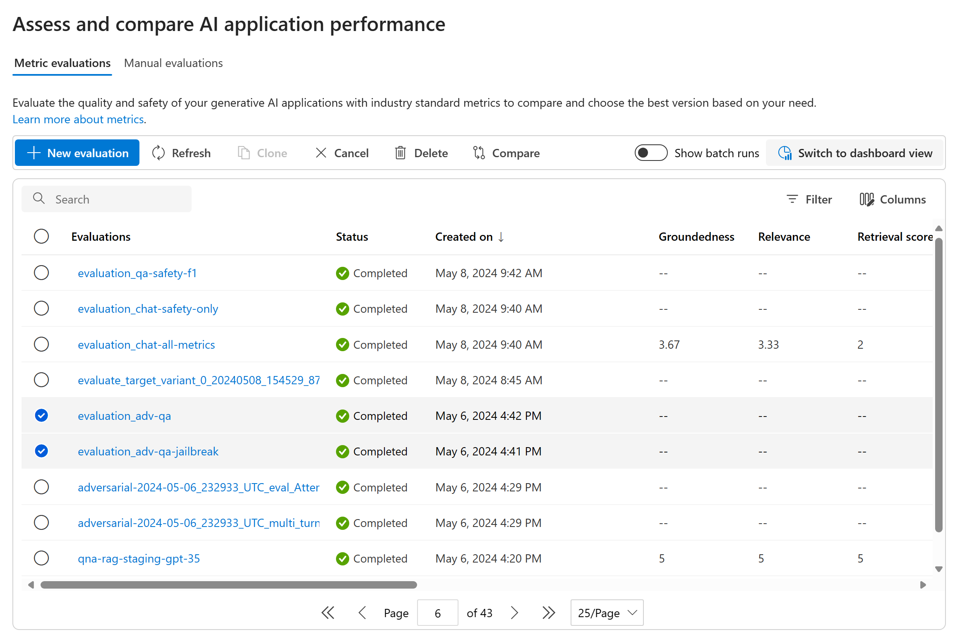Image resolution: width=955 pixels, height=637 pixels.
Task: Select the qna-rag-staging-gpt-35 row checkbox
Action: tap(41, 558)
